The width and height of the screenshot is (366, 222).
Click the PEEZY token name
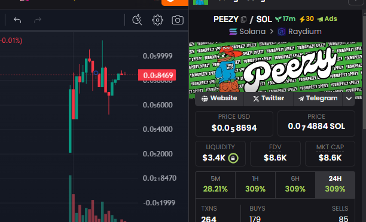tap(225, 19)
